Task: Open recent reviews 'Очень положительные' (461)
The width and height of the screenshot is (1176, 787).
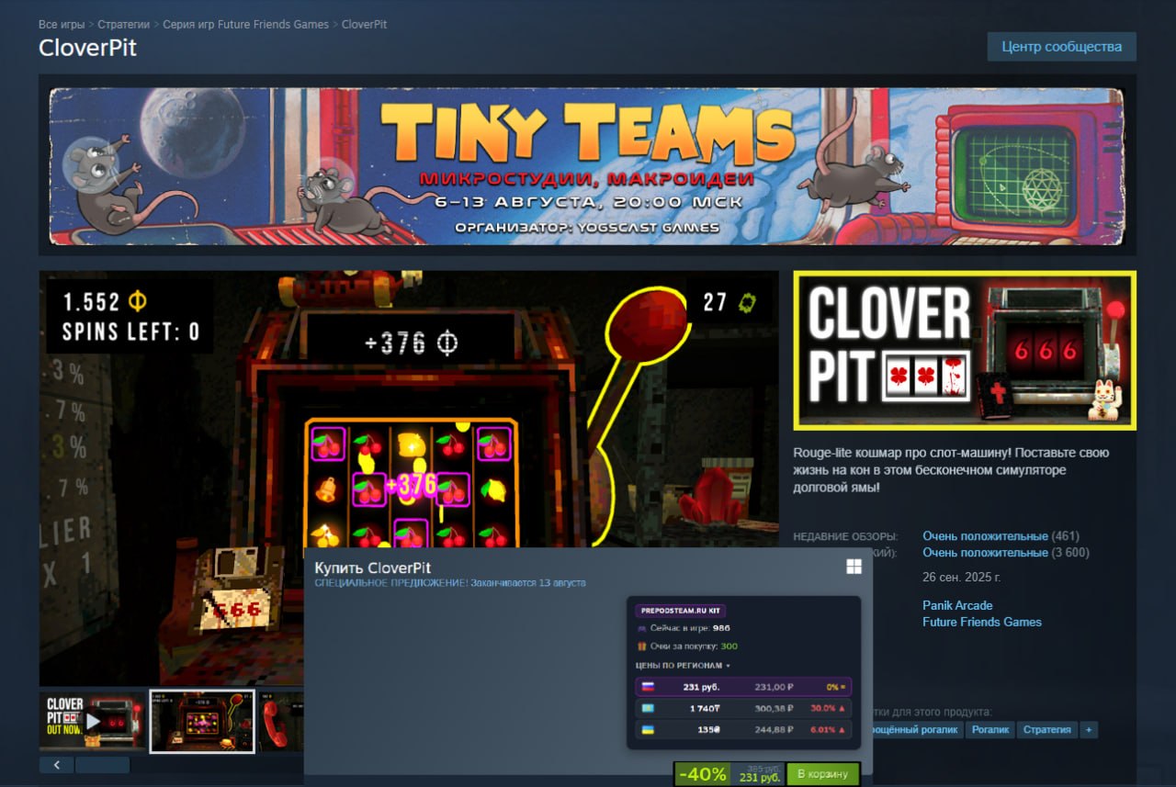Action: coord(985,536)
